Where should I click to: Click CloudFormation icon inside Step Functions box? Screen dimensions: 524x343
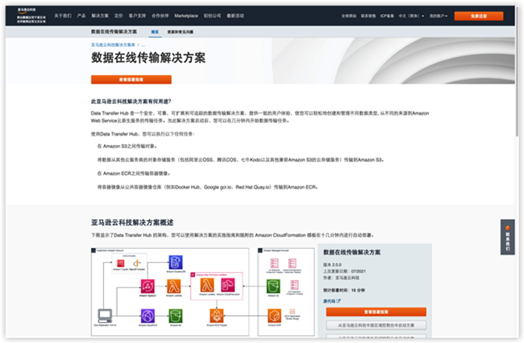(228, 285)
